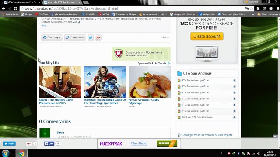Open the dailymotion bookmark

(x=207, y=14)
